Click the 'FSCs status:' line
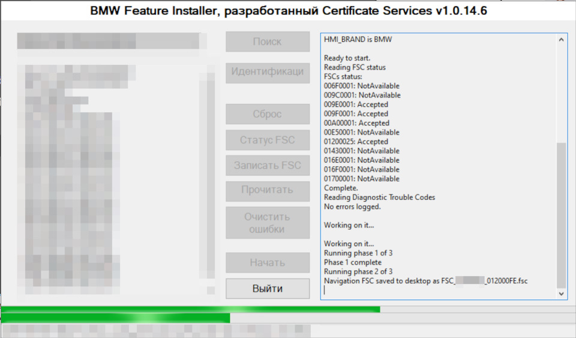The image size is (576, 338). (x=343, y=76)
